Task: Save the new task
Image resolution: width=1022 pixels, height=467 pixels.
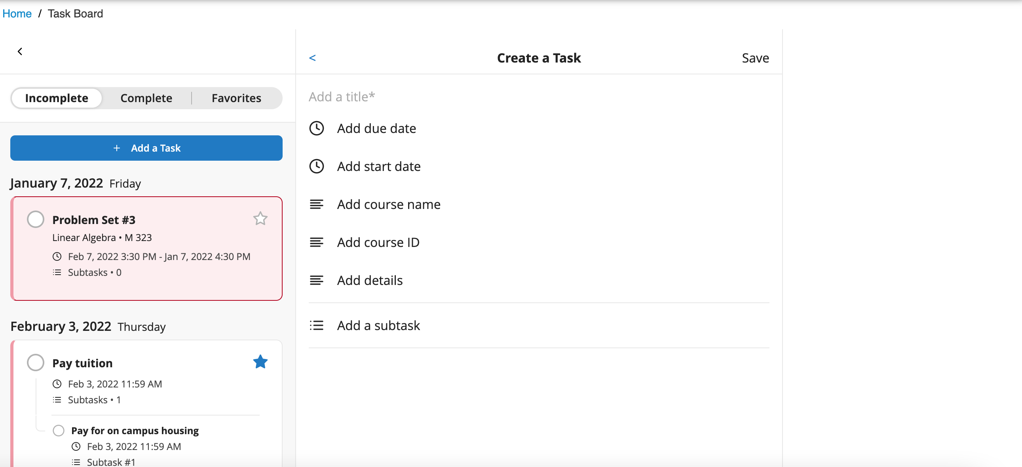Action: 755,58
